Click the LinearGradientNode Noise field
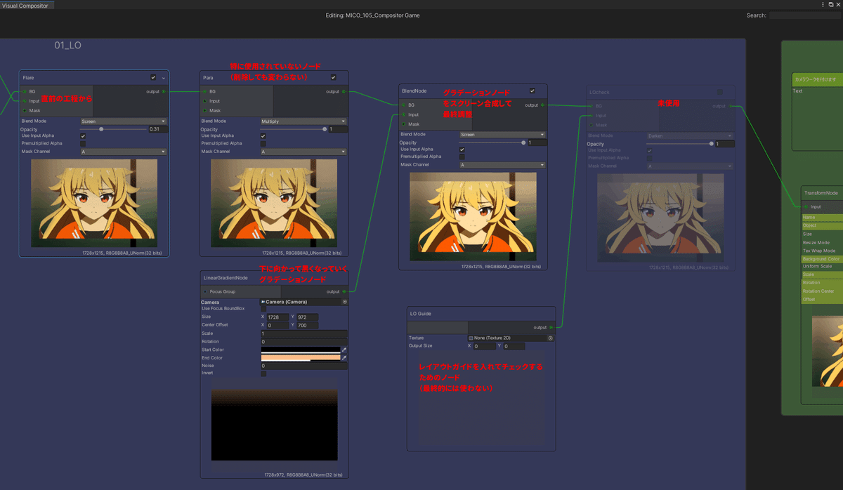 click(303, 366)
